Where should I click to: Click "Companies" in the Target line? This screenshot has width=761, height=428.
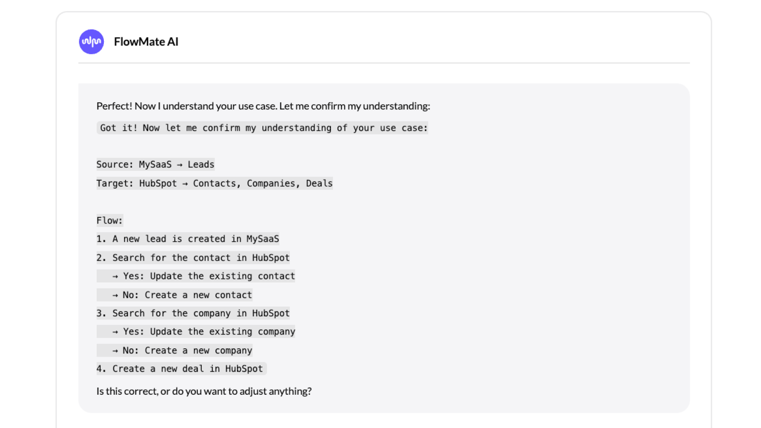click(271, 183)
